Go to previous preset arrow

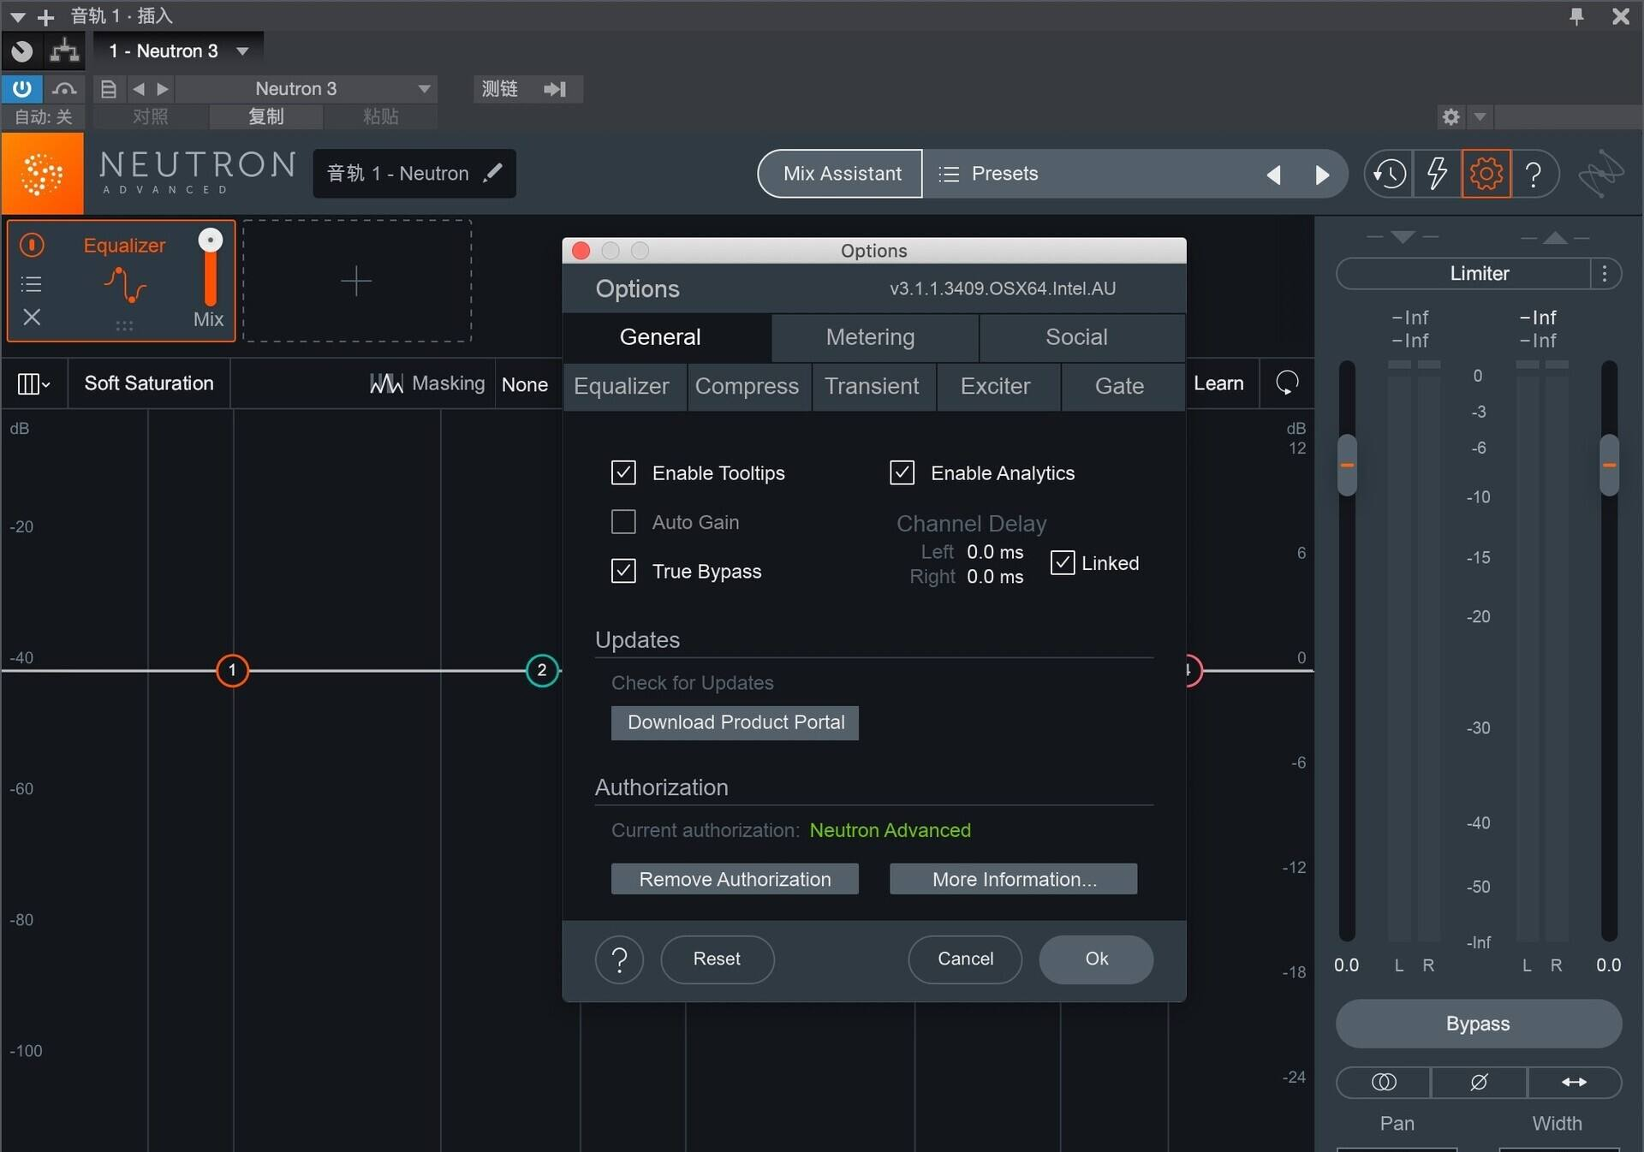click(1274, 175)
